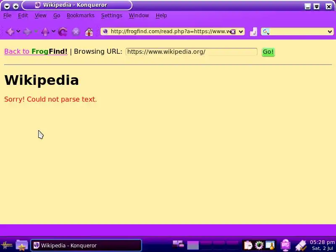Image resolution: width=336 pixels, height=252 pixels.
Task: Go up one level with Up arrow
Action: coord(45,32)
